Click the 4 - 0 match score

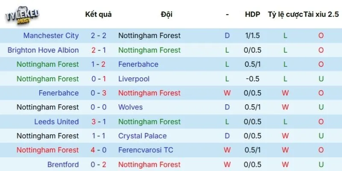tap(98, 150)
